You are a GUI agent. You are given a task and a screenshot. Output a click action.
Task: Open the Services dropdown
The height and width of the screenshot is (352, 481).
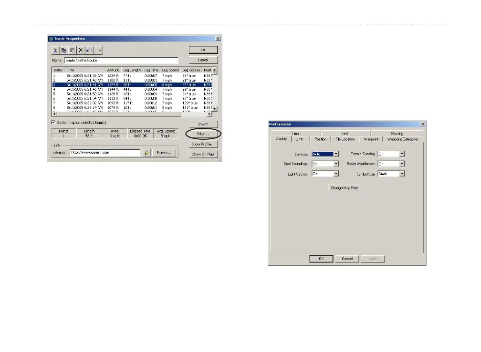tap(336, 154)
